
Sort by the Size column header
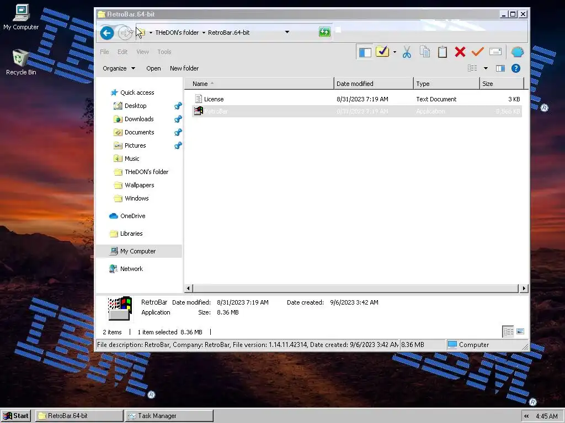[x=502, y=84]
